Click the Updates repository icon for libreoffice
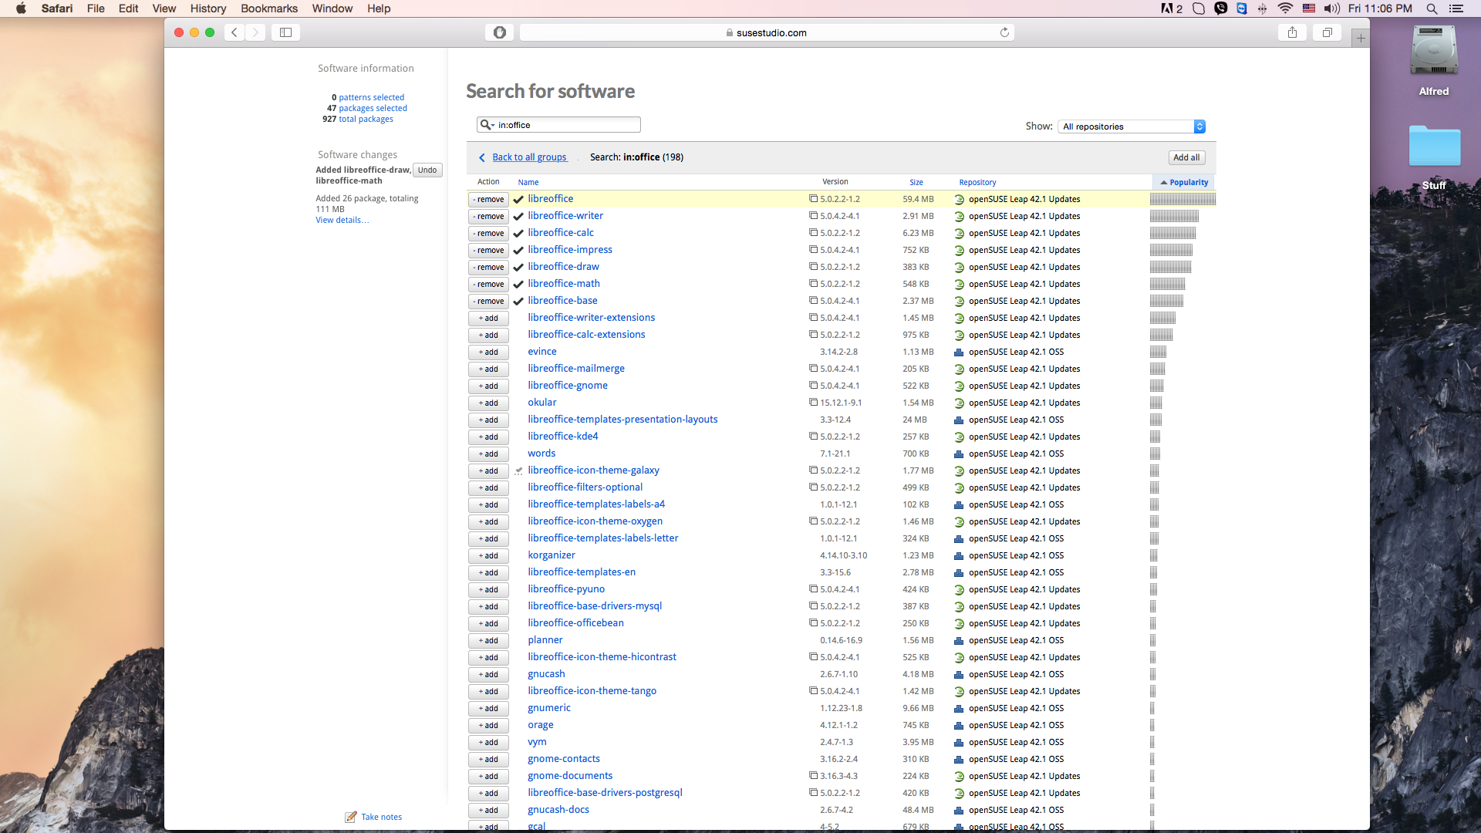 point(959,199)
